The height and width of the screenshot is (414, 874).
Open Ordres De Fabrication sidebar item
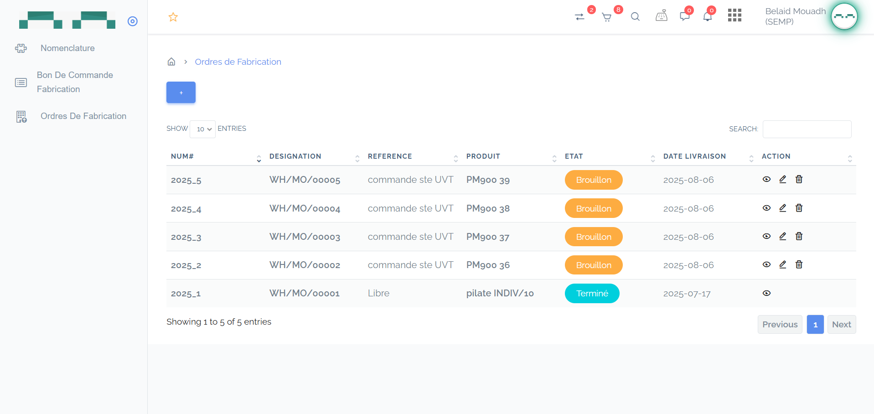point(83,116)
